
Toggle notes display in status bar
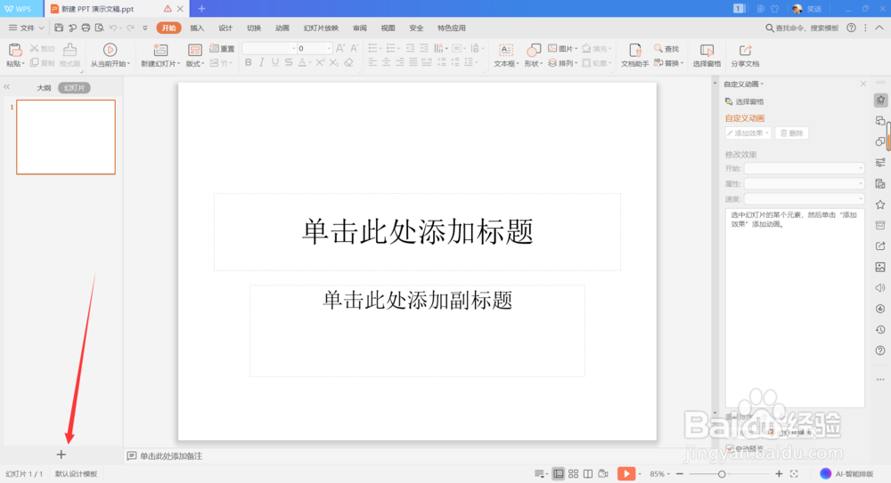pyautogui.click(x=541, y=473)
